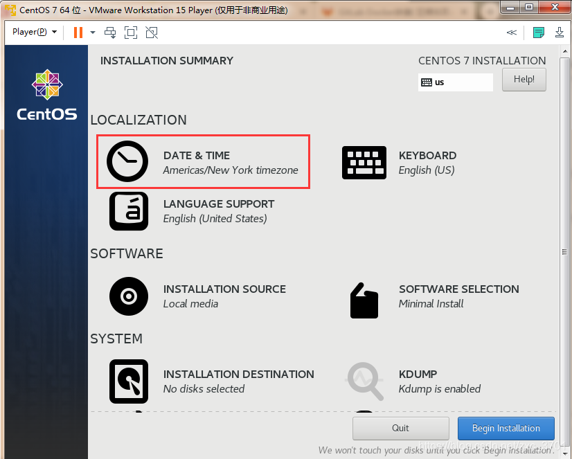Click the Quit button
The image size is (572, 459).
400,429
